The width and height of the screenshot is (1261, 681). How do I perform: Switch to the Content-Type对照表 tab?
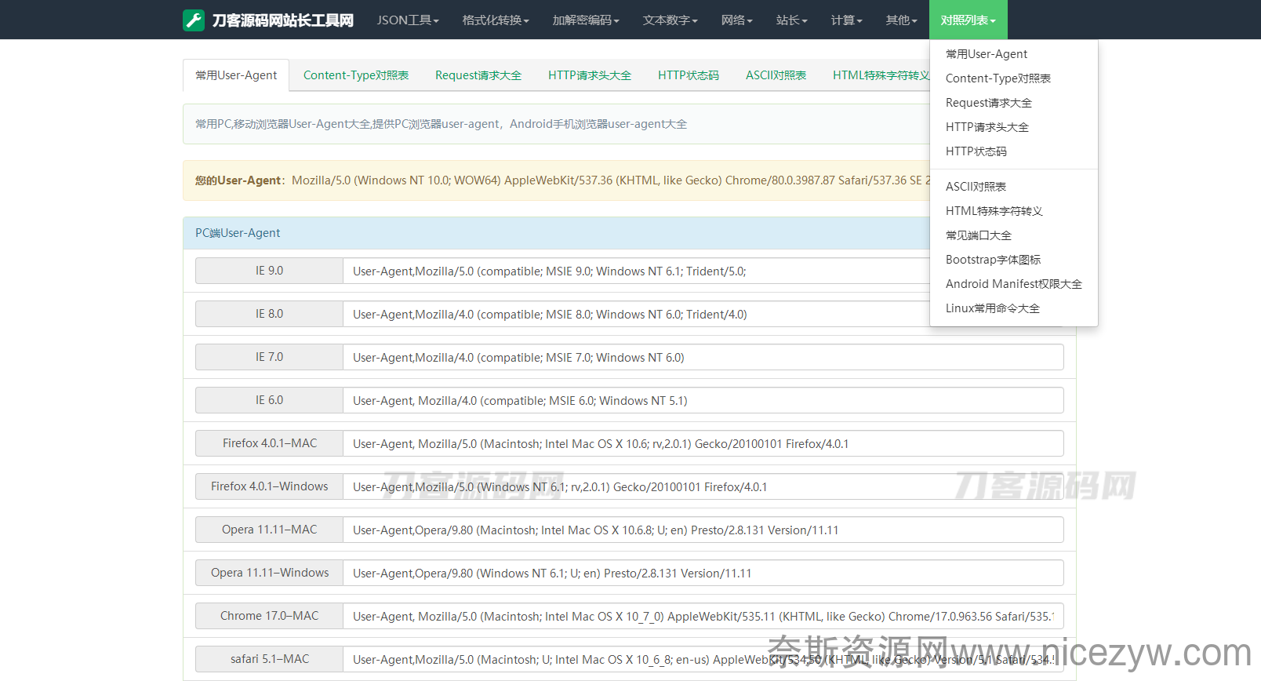point(356,75)
